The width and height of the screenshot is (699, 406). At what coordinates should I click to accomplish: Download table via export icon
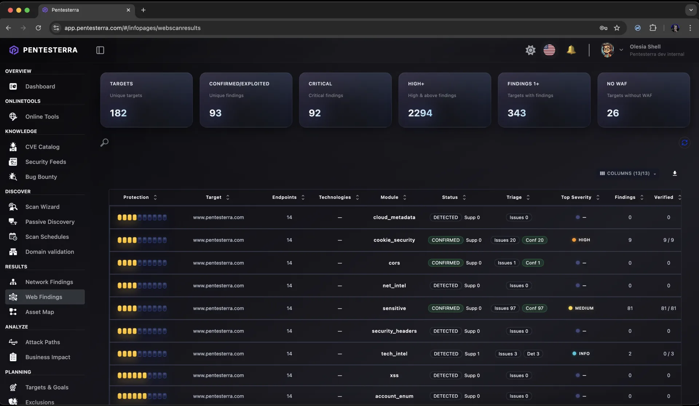click(x=675, y=173)
